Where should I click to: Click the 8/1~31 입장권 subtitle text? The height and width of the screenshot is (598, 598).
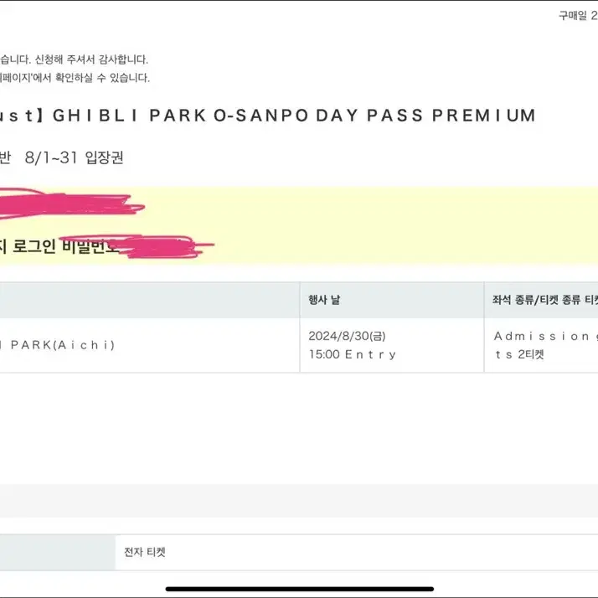74,157
